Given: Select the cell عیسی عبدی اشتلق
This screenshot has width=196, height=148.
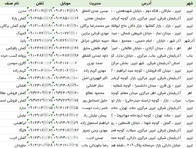Looking at the screenshot, I should [x=95, y=11].
